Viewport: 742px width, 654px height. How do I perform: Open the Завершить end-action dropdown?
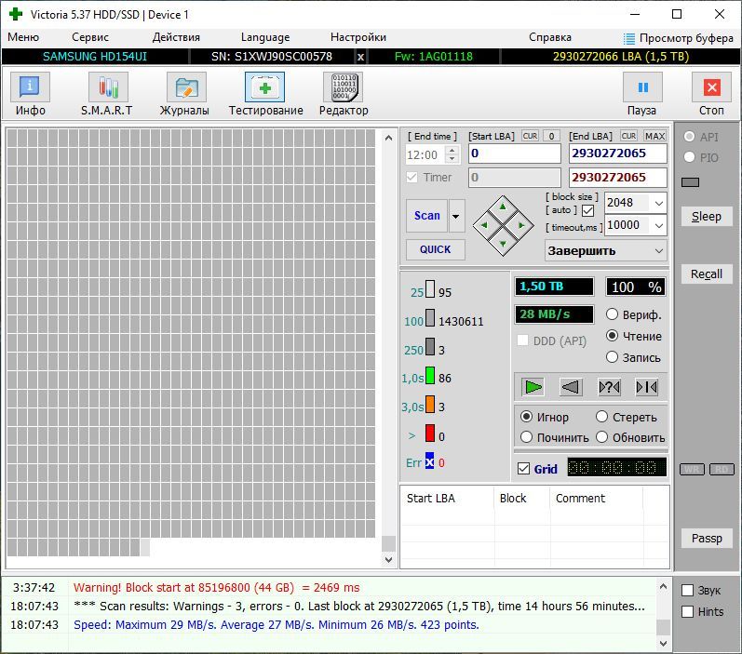pyautogui.click(x=606, y=250)
